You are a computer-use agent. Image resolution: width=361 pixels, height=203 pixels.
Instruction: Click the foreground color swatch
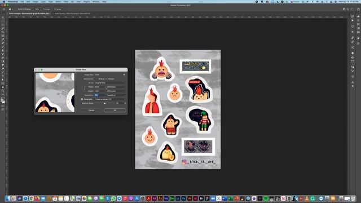[x=2, y=100]
